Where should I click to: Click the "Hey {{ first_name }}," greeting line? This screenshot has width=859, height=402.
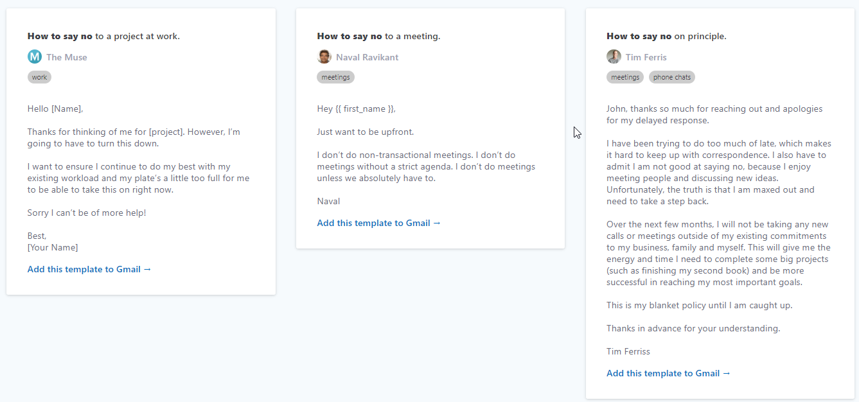(356, 109)
